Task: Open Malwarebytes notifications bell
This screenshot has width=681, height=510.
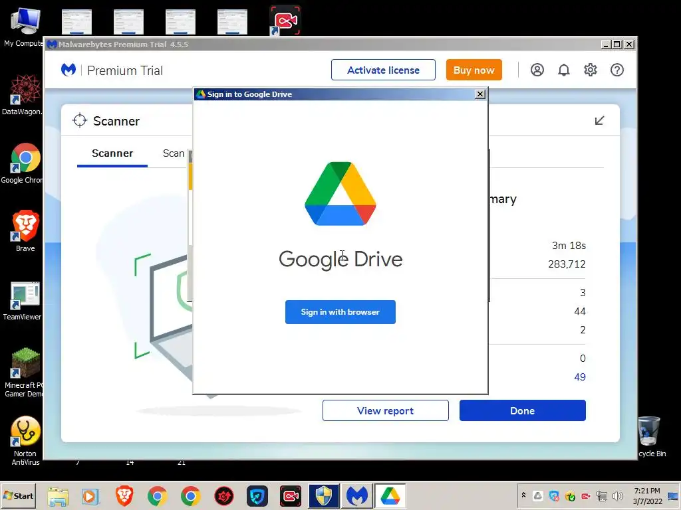Action: [x=564, y=70]
